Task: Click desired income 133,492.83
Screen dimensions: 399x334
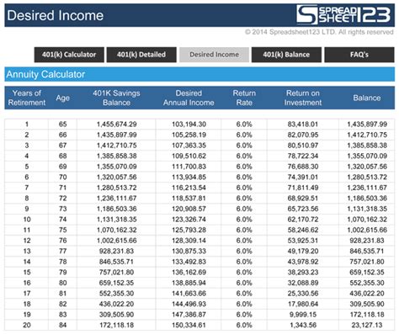Action: 189,262
